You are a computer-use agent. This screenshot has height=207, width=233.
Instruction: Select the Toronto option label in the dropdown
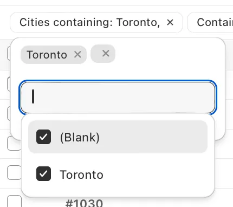click(x=81, y=174)
